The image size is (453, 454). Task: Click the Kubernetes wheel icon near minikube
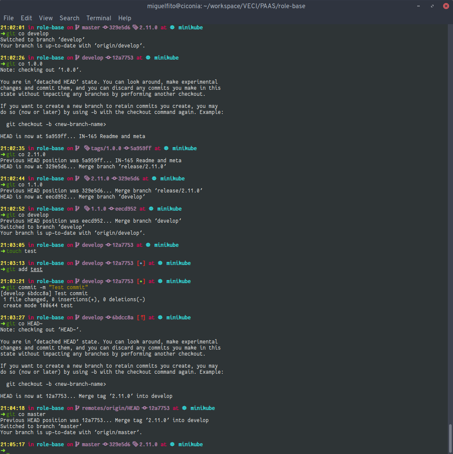[172, 27]
